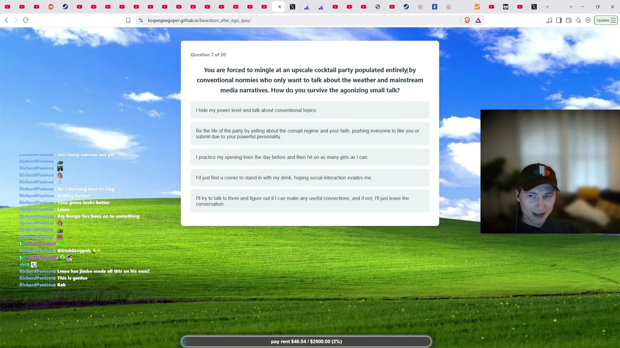Switch to the Reddit tab
The height and width of the screenshot is (348, 620).
51,7
